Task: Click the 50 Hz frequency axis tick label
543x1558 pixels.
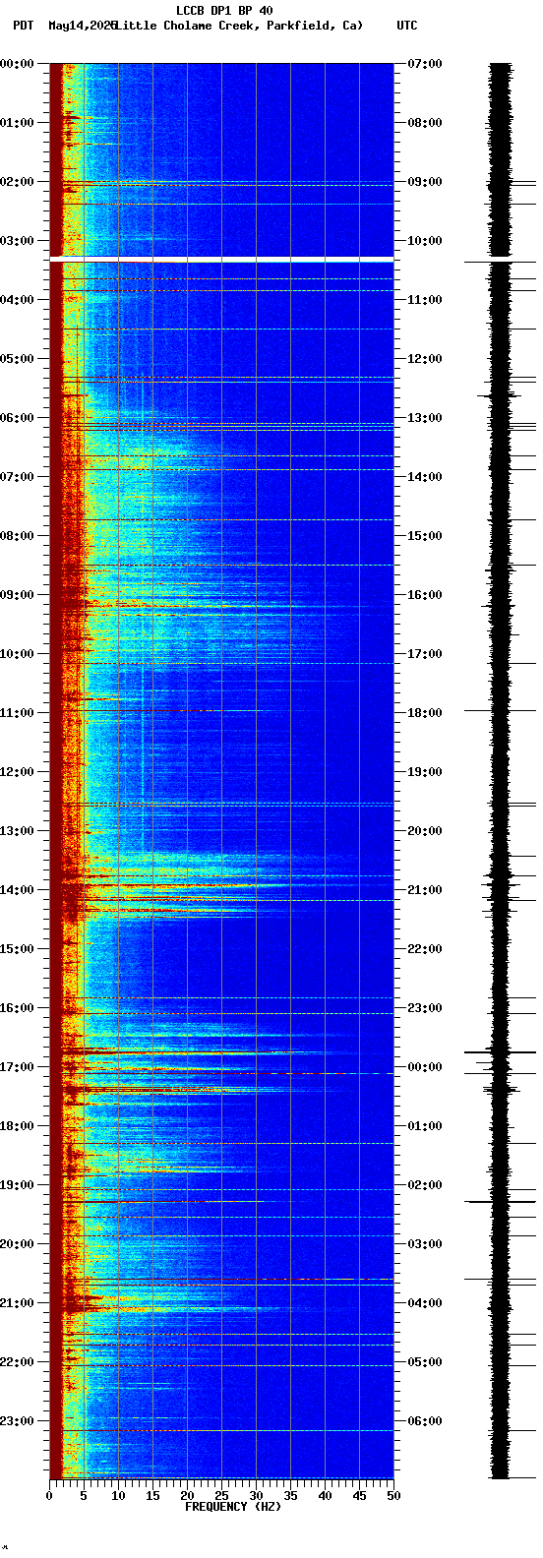Action: [393, 1496]
